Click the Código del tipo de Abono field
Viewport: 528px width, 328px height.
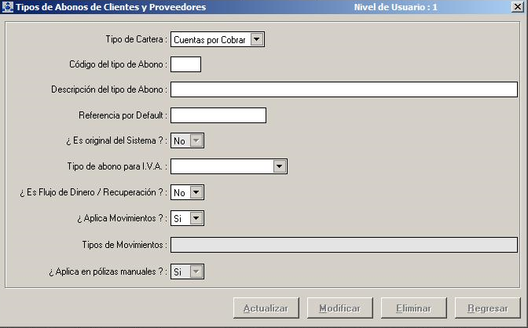click(x=185, y=64)
